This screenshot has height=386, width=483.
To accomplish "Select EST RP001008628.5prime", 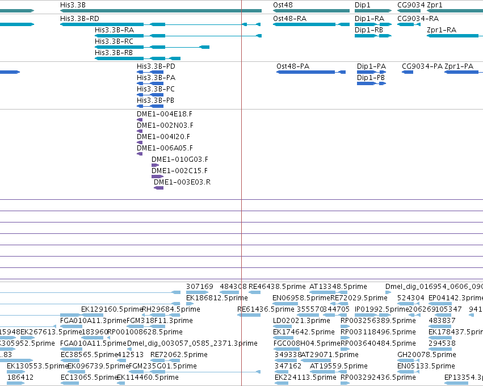I will (108, 338).
